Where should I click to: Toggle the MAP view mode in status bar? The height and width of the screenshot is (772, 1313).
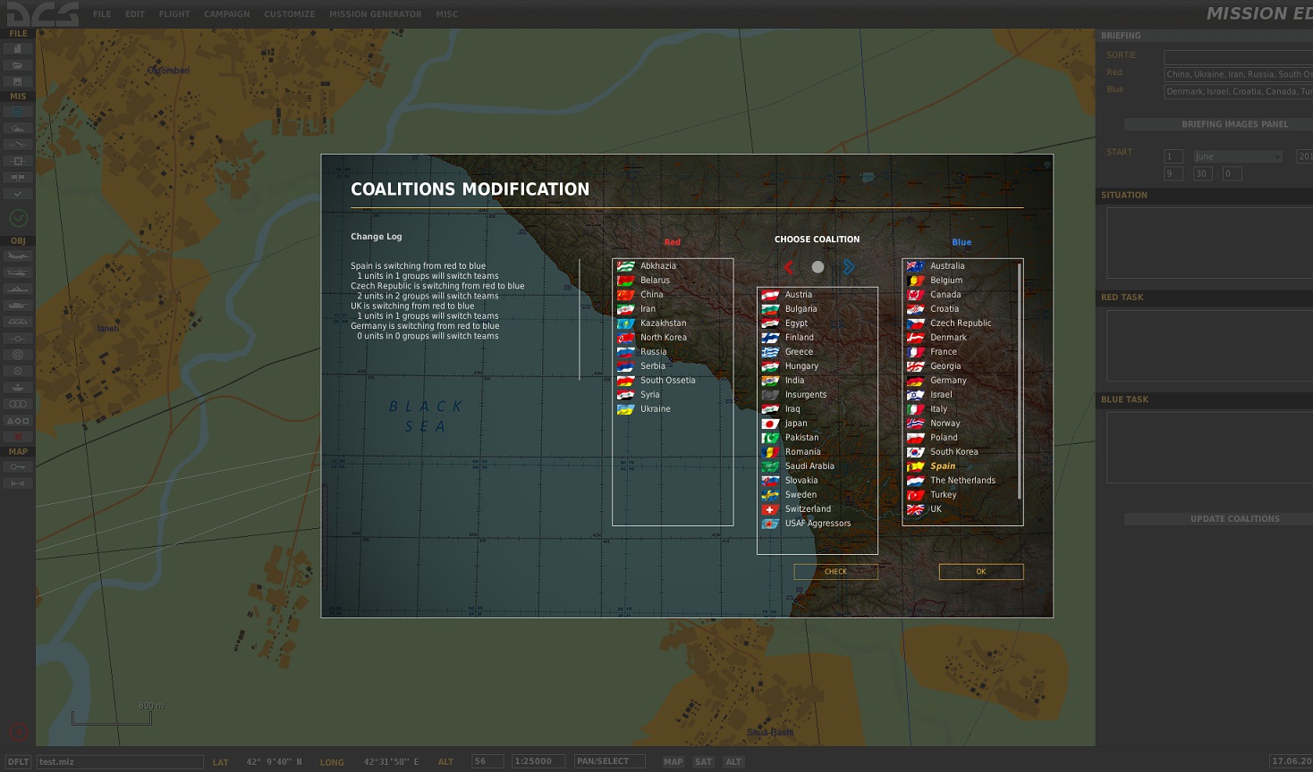(673, 761)
